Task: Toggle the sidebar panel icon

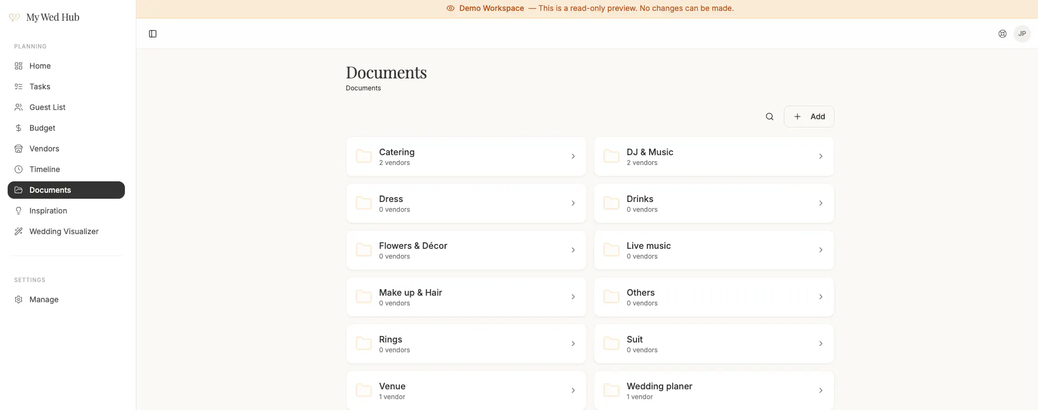Action: coord(153,34)
